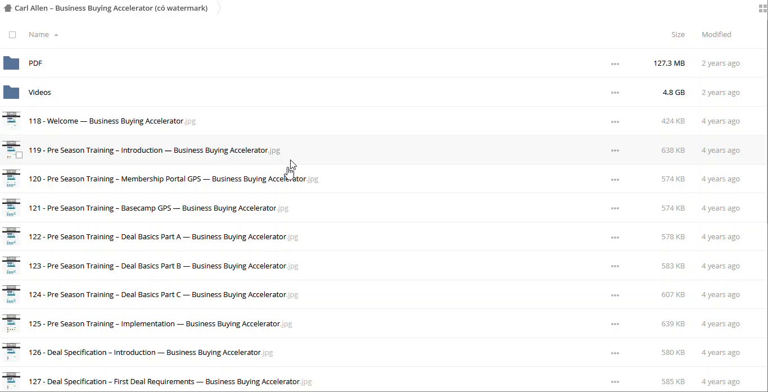Sort files by Size column
Viewport: 768px width, 392px height.
click(x=678, y=34)
